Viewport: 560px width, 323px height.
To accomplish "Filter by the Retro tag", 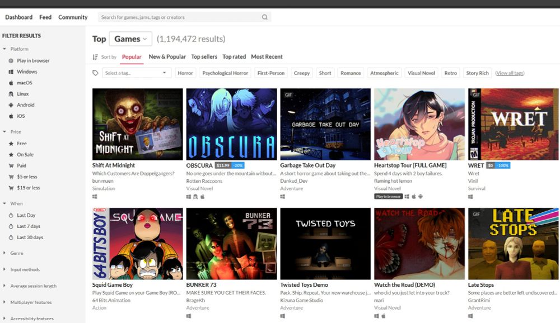I will [451, 73].
